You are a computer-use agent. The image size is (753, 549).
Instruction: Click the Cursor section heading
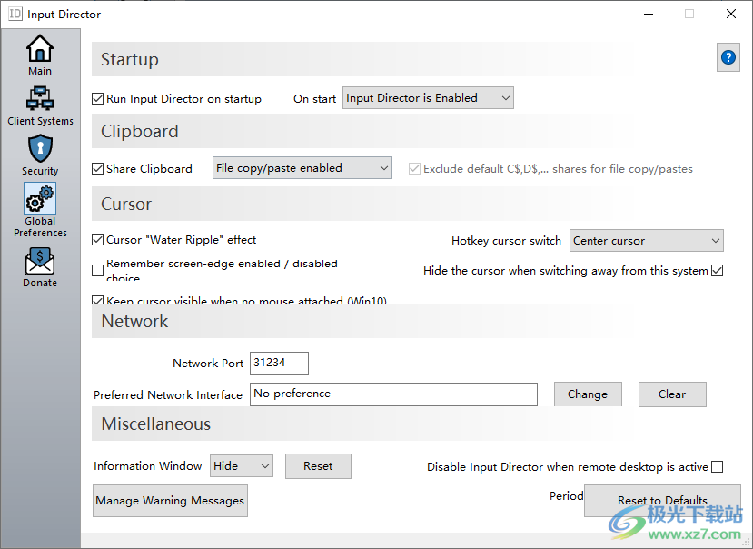pos(126,204)
